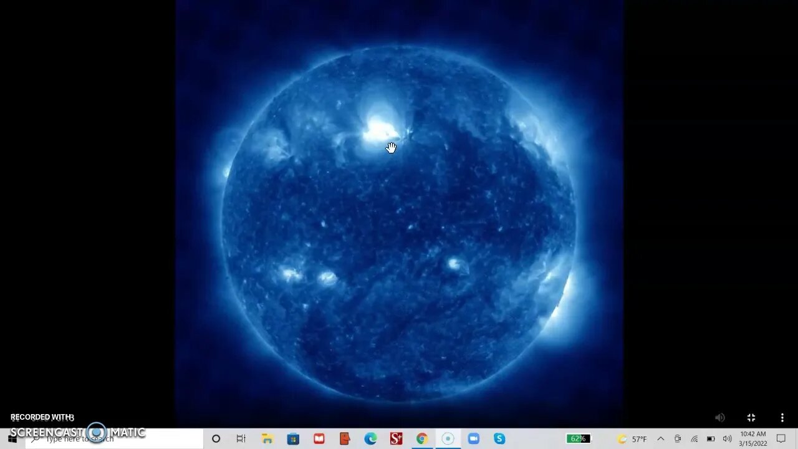Screen dimensions: 798x449
Task: Check the battery status tray icon
Action: 711,439
